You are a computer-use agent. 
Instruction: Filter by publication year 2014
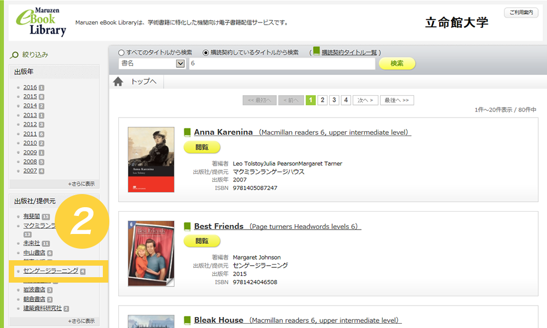[x=30, y=106]
